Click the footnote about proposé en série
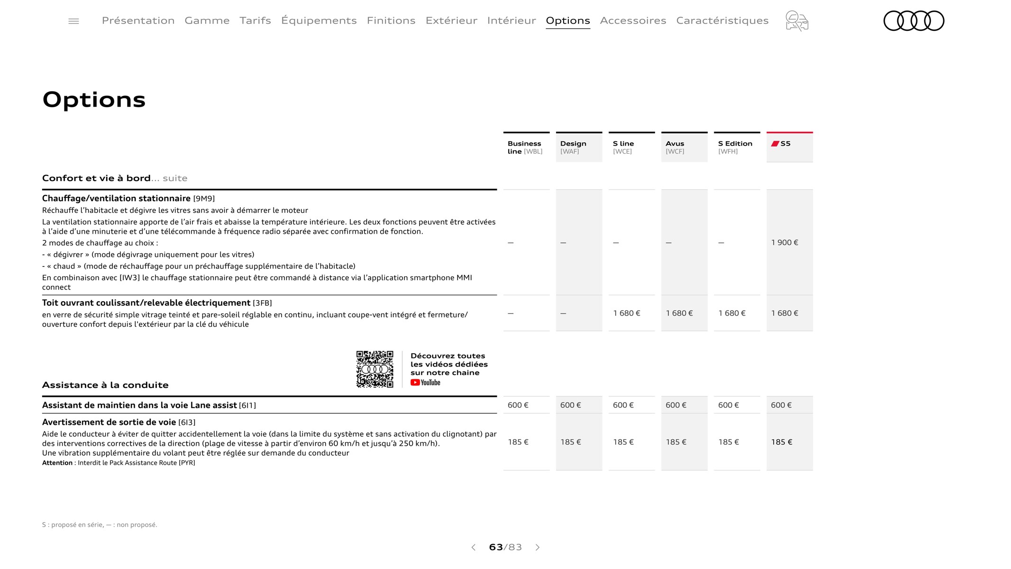 click(100, 524)
